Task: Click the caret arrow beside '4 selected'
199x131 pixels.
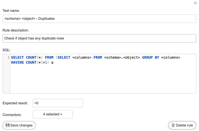Action: [61, 115]
